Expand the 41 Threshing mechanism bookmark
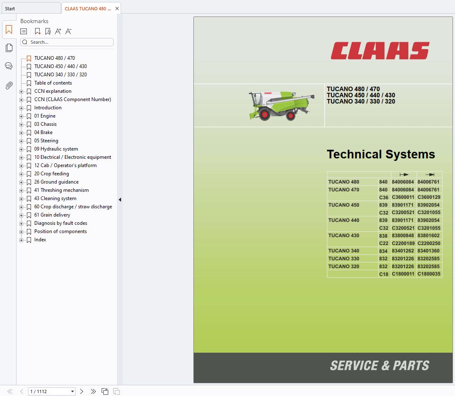This screenshot has height=396, width=455. point(21,191)
